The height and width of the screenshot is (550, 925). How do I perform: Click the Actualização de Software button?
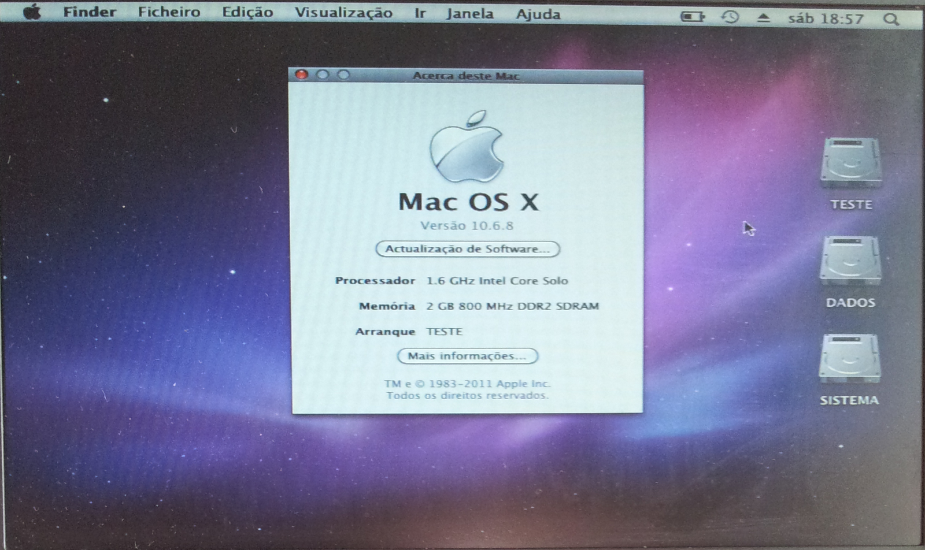(468, 249)
